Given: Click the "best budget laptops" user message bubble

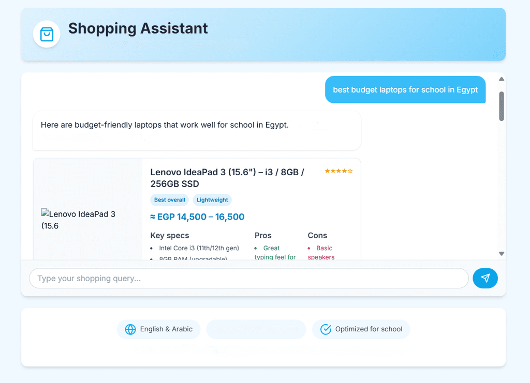Looking at the screenshot, I should click(405, 90).
